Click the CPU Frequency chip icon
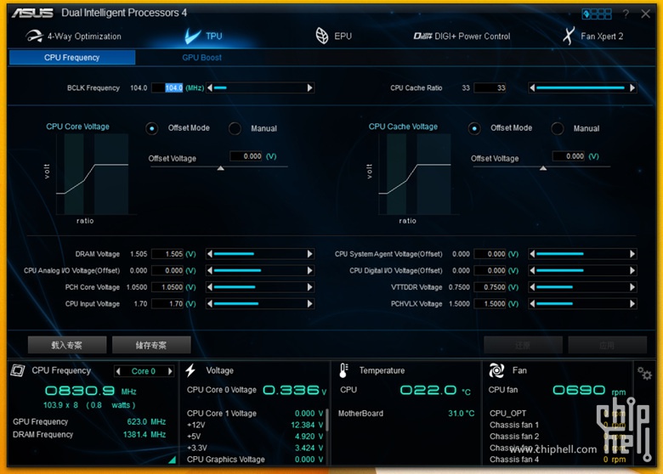Screen dimensions: 663x474 point(17,370)
